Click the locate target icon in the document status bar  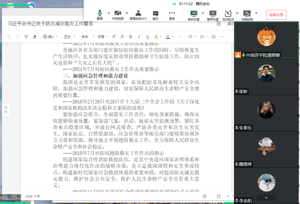[205, 196]
